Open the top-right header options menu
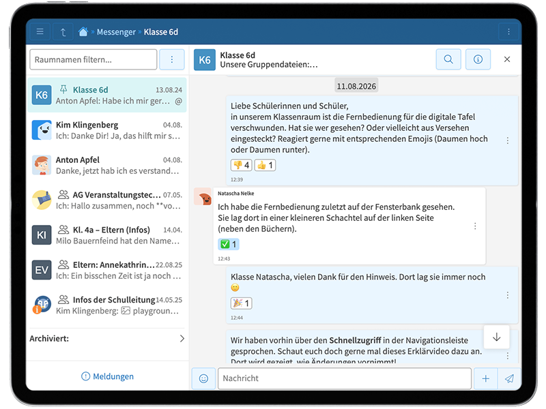546x409 pixels. pos(508,32)
